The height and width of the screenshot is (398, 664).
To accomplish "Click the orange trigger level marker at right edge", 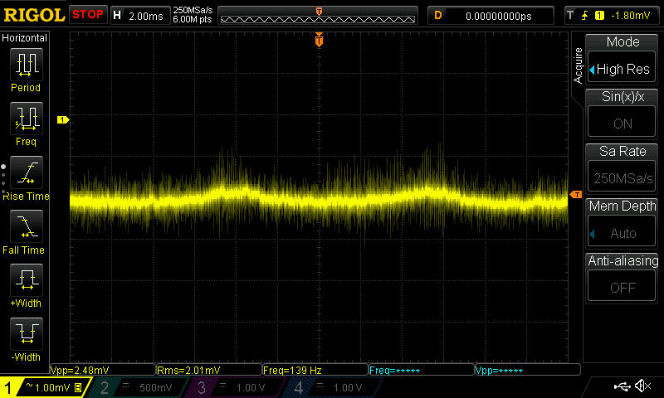I will tap(575, 195).
